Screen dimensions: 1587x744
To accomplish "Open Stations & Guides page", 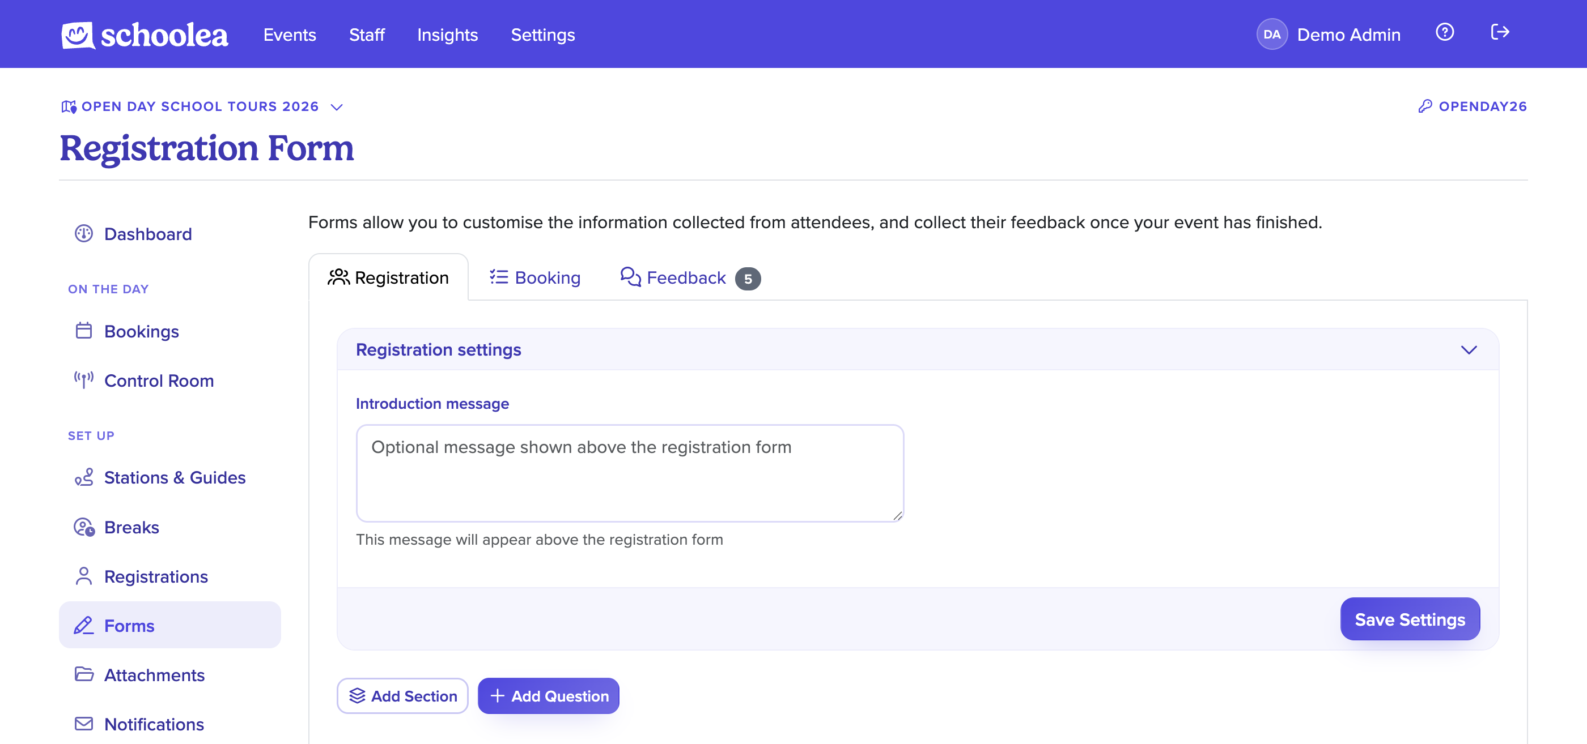I will (170, 477).
